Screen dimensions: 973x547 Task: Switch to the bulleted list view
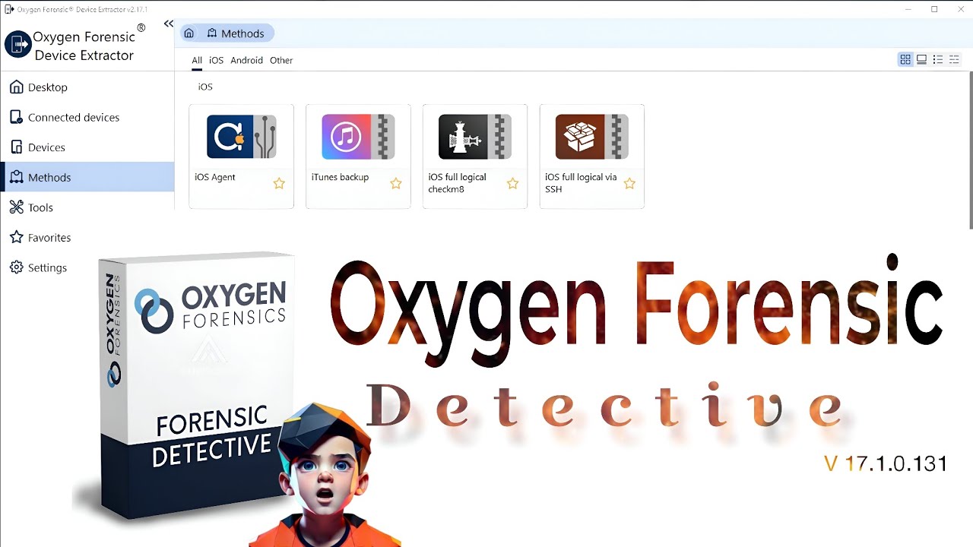click(938, 59)
